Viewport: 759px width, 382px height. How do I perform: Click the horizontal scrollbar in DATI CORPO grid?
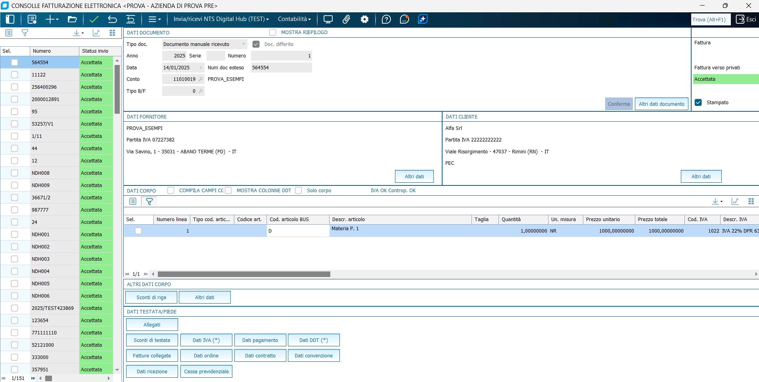(244, 274)
